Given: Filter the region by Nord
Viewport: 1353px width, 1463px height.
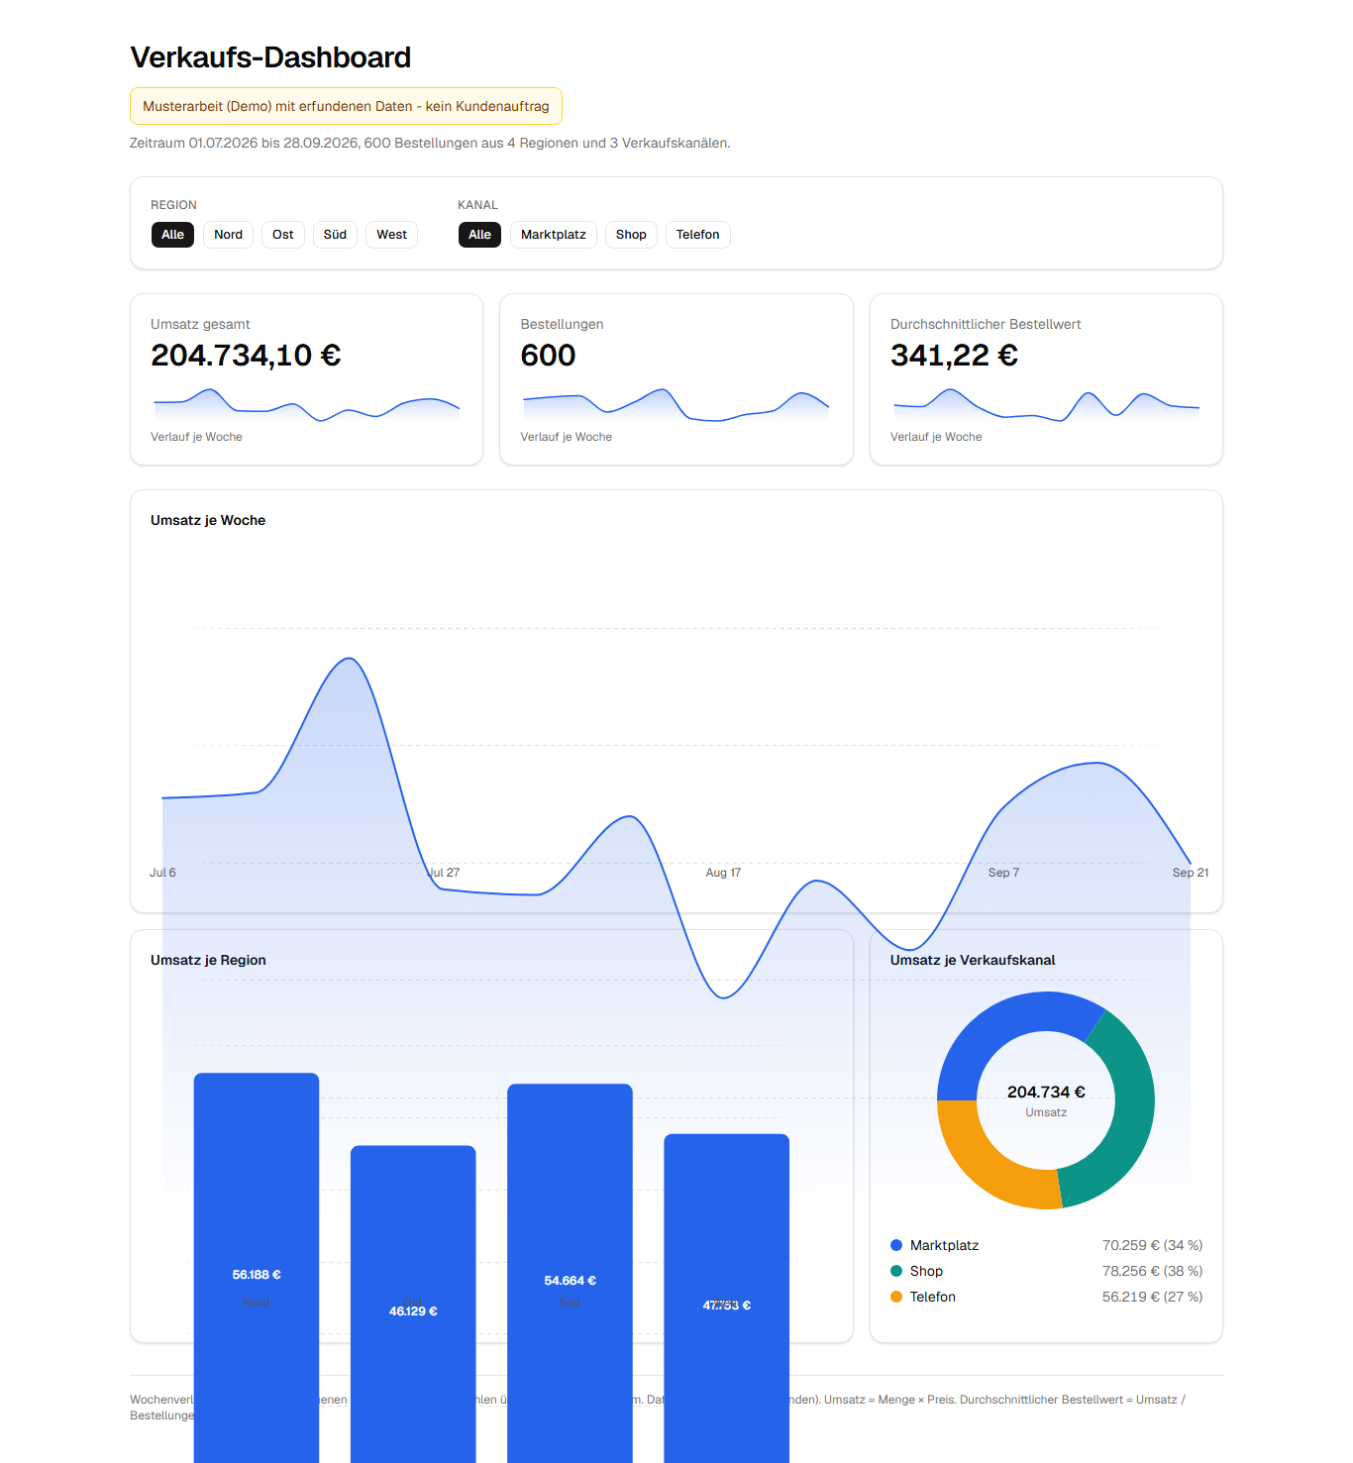Looking at the screenshot, I should 228,235.
